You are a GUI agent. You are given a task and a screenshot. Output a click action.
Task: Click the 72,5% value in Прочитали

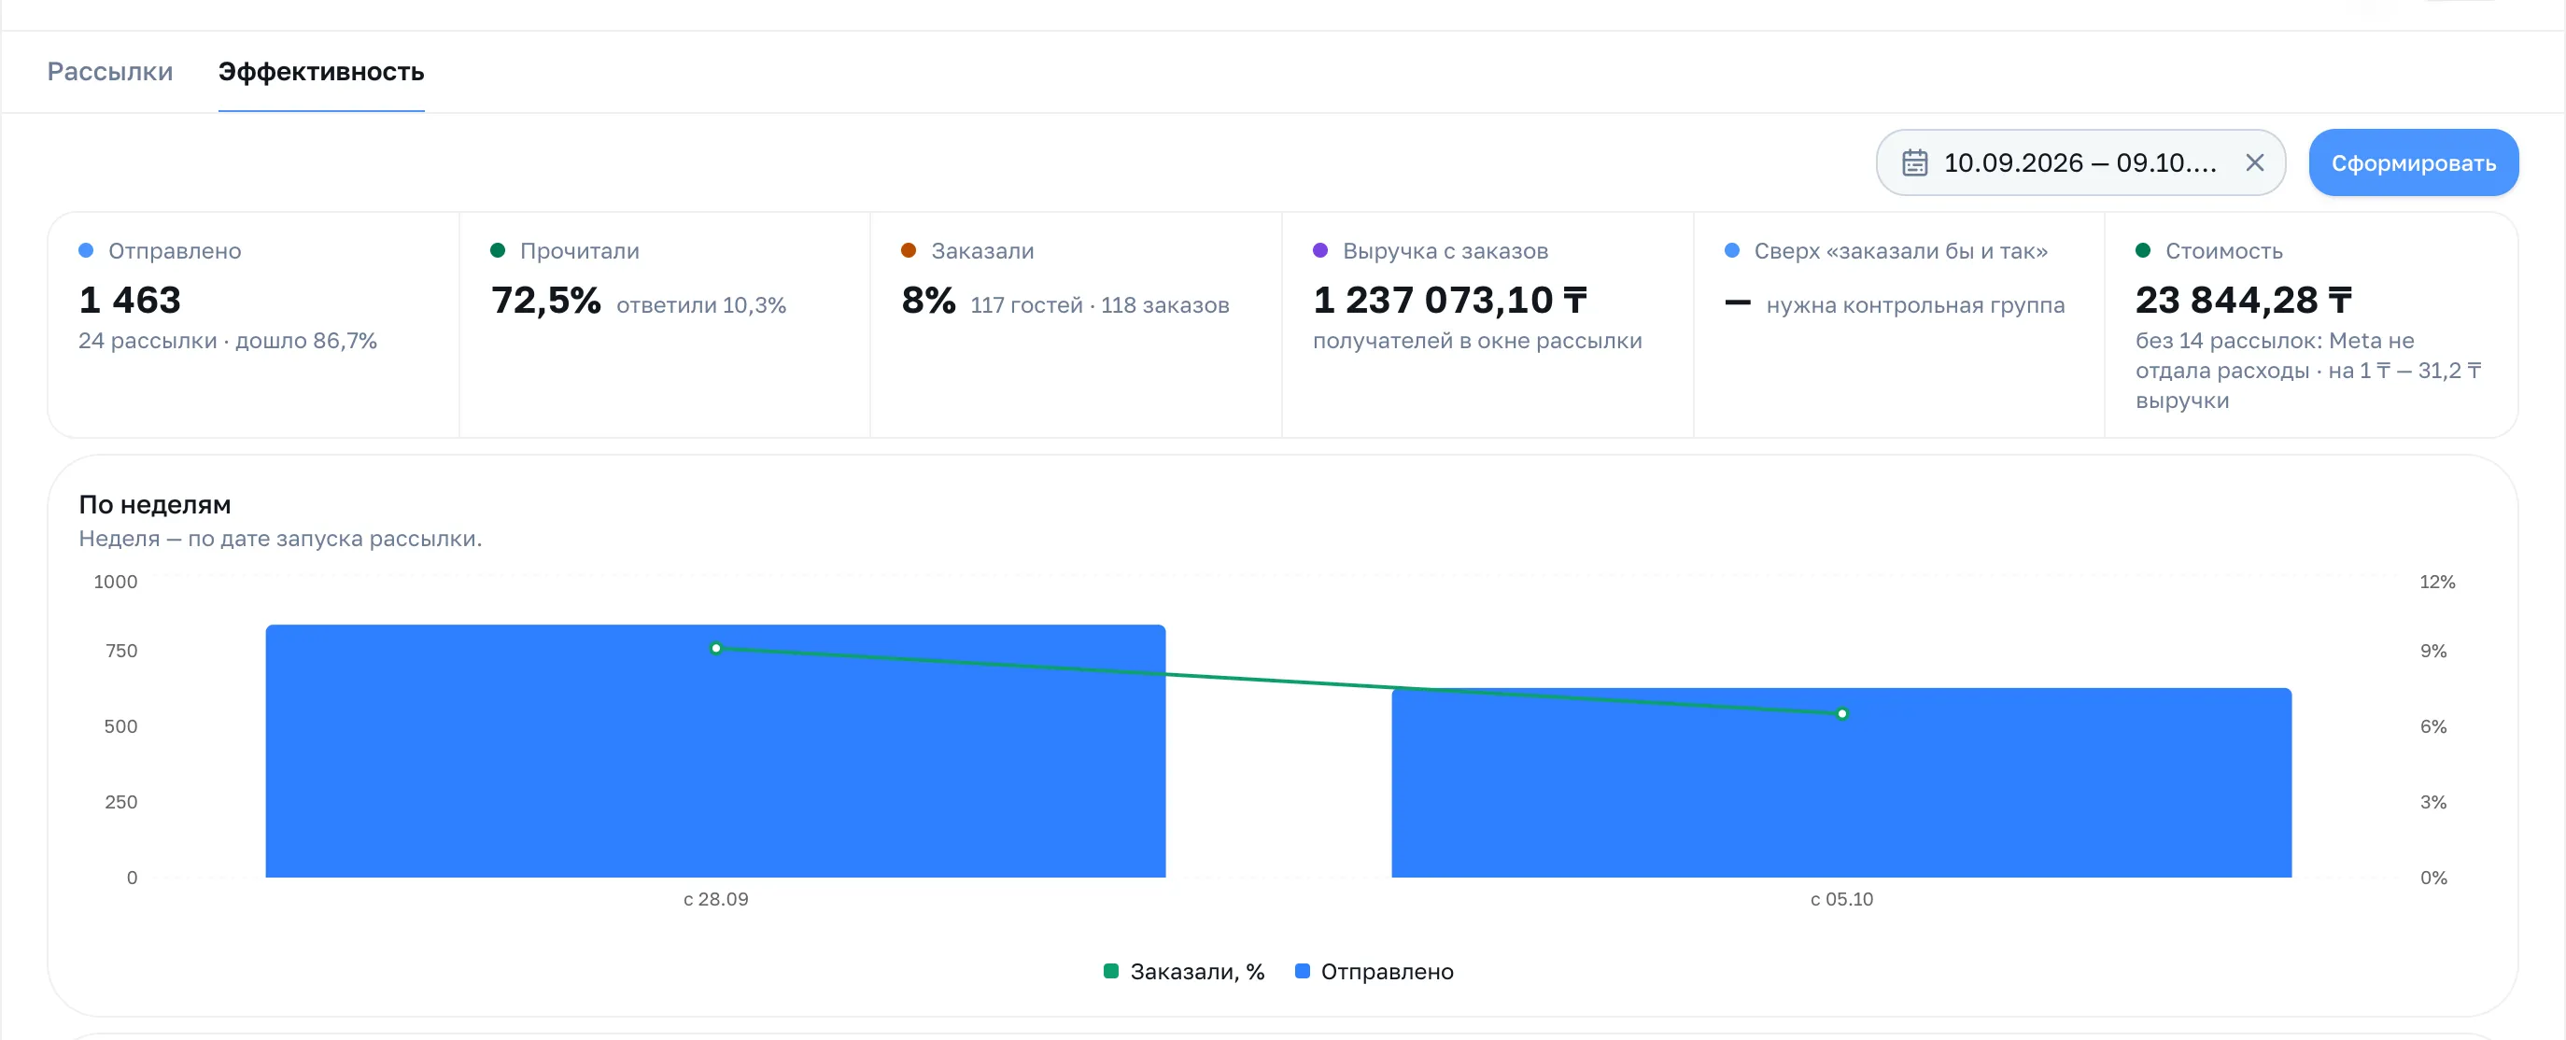click(546, 300)
